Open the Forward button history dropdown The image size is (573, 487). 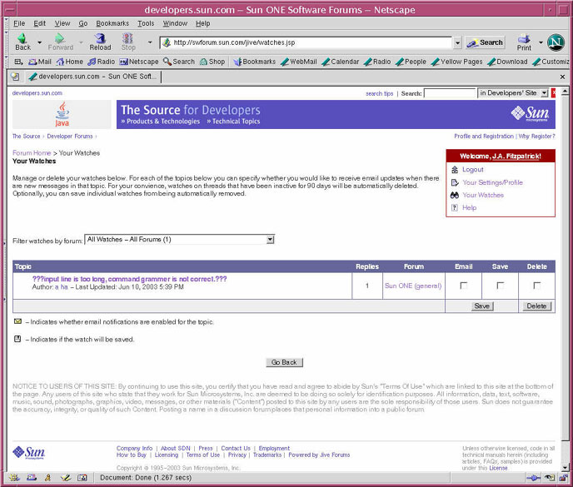(81, 42)
